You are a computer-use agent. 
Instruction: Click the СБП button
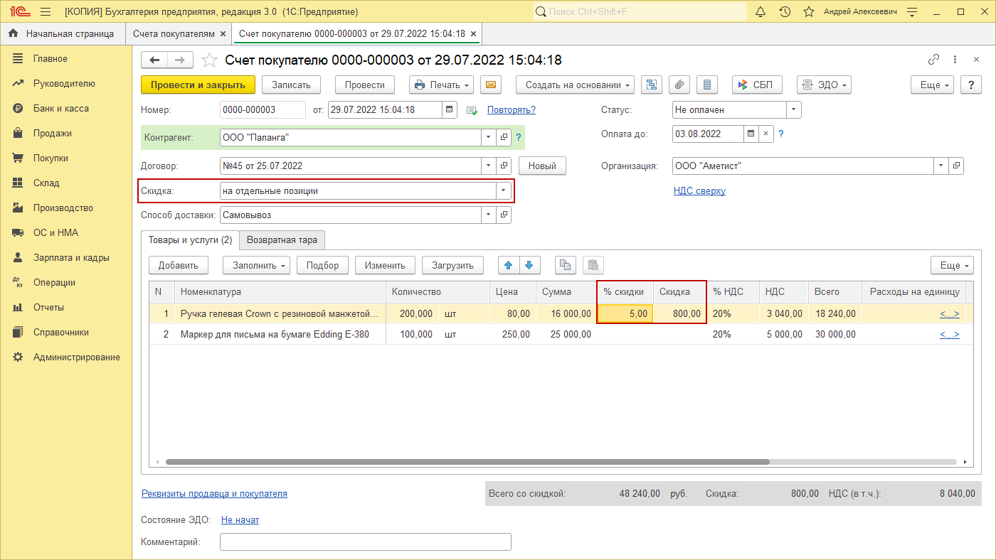point(758,85)
